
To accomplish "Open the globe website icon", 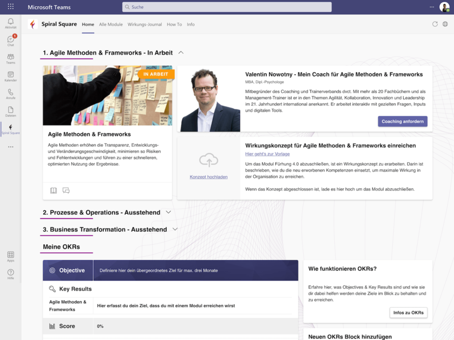I will (445, 24).
